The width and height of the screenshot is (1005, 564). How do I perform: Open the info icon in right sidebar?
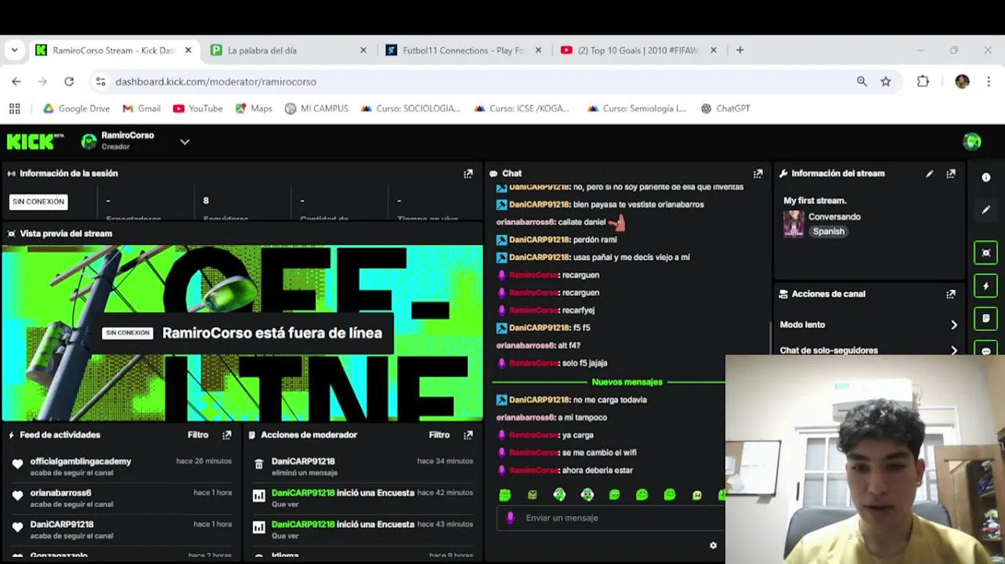(986, 178)
